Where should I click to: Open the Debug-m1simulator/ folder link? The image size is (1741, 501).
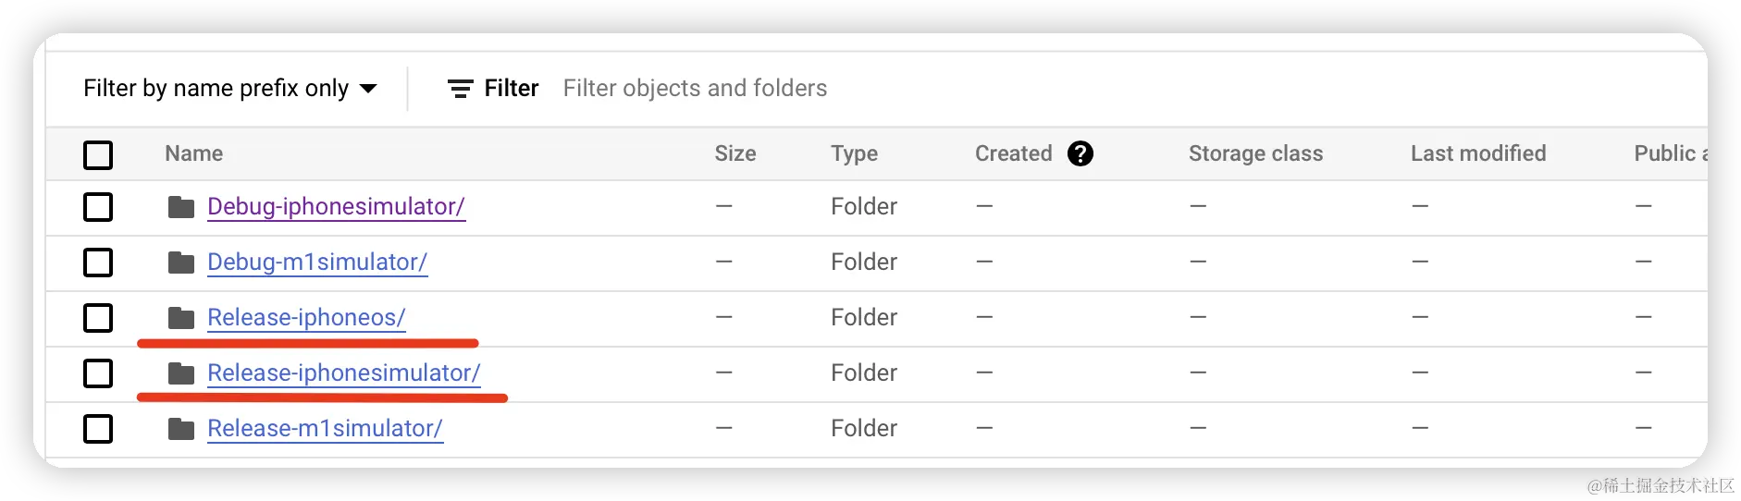tap(316, 263)
